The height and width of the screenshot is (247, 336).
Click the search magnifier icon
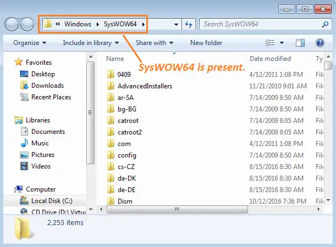tap(325, 24)
